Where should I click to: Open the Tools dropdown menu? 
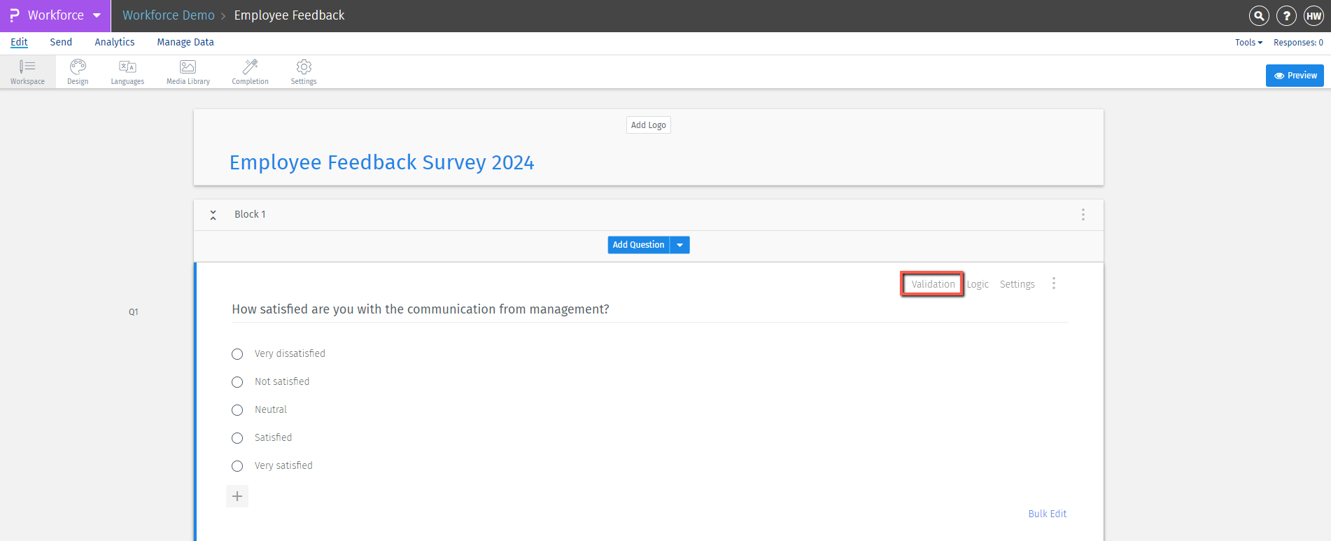[1248, 43]
